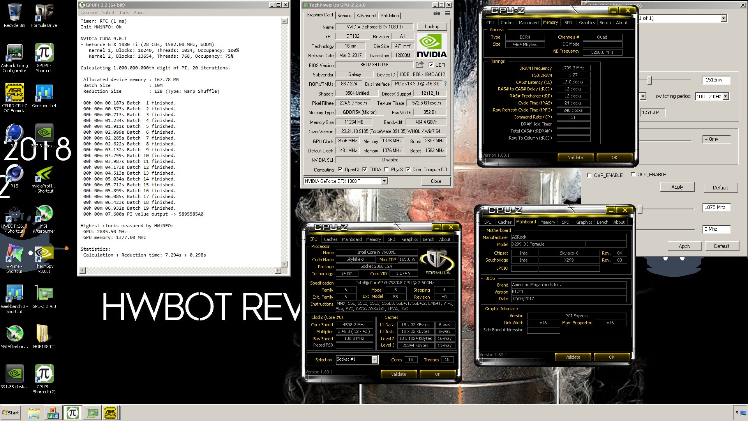Open Bench tab in CPU-Z Mainboard window

[602, 222]
